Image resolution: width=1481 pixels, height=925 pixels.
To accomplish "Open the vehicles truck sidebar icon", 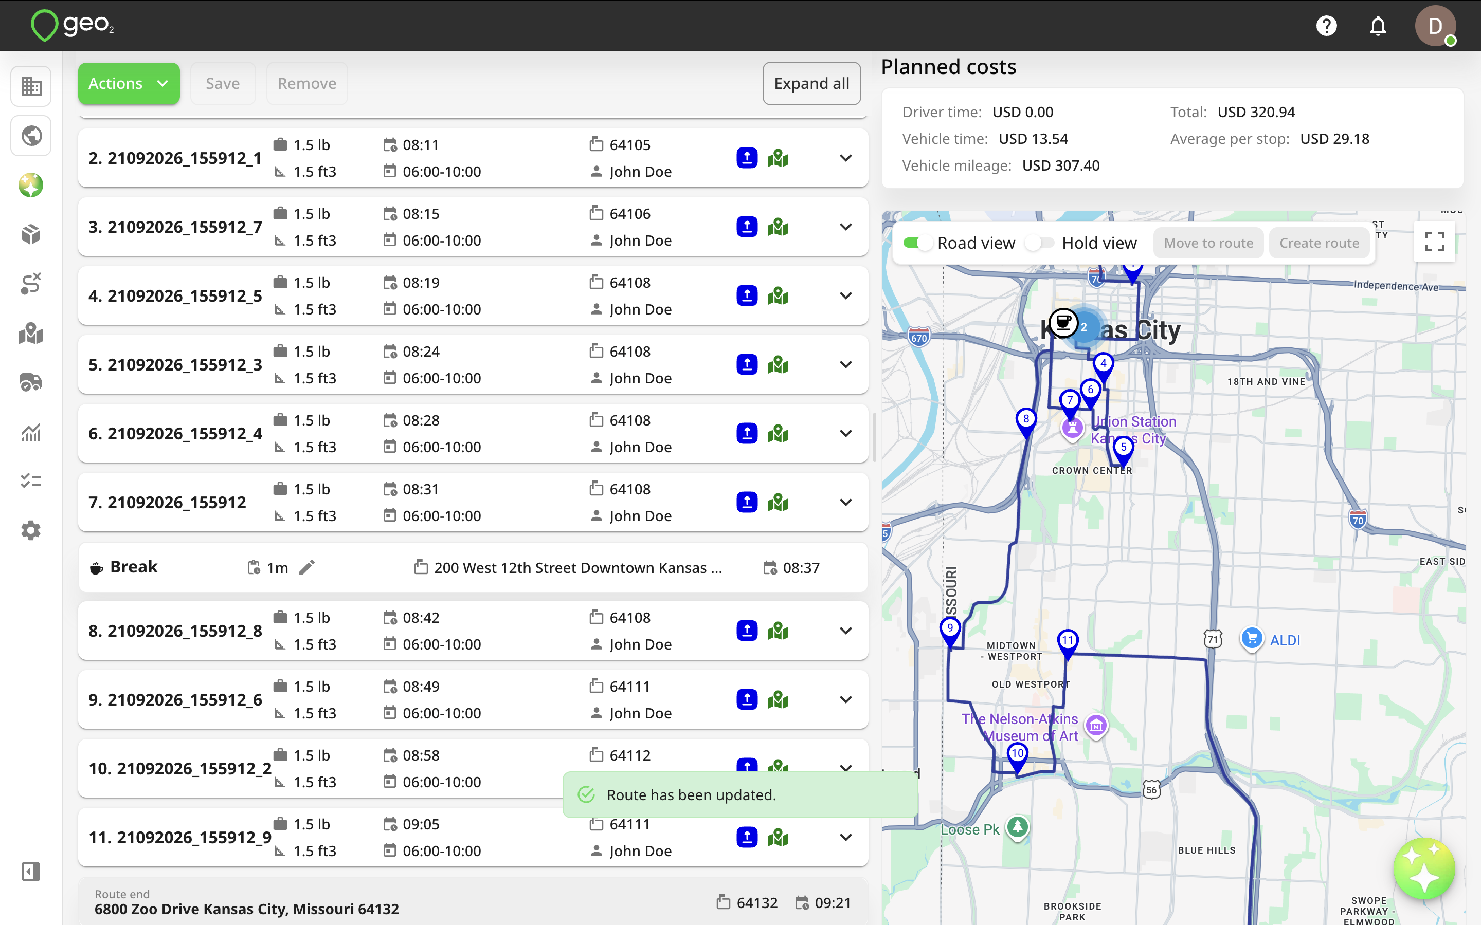I will pos(31,382).
